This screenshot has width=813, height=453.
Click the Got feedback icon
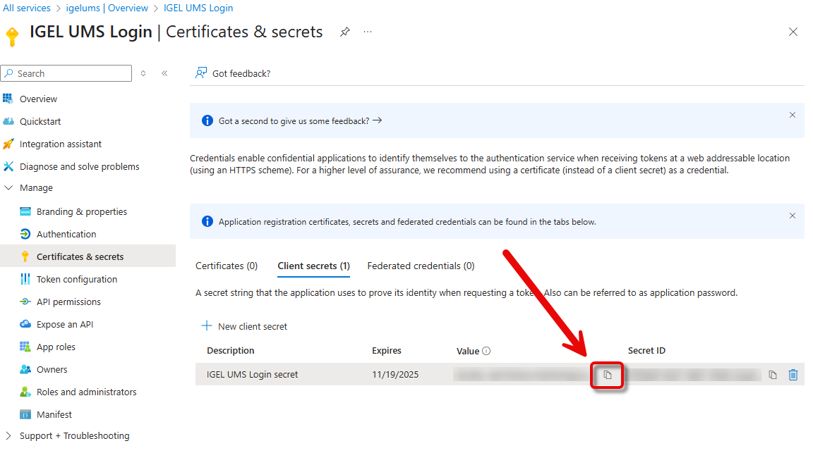202,73
